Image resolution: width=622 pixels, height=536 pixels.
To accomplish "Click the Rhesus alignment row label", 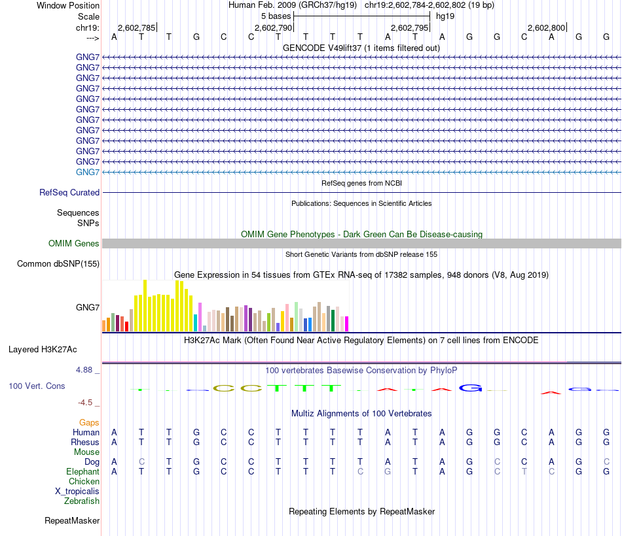I will 85,442.
